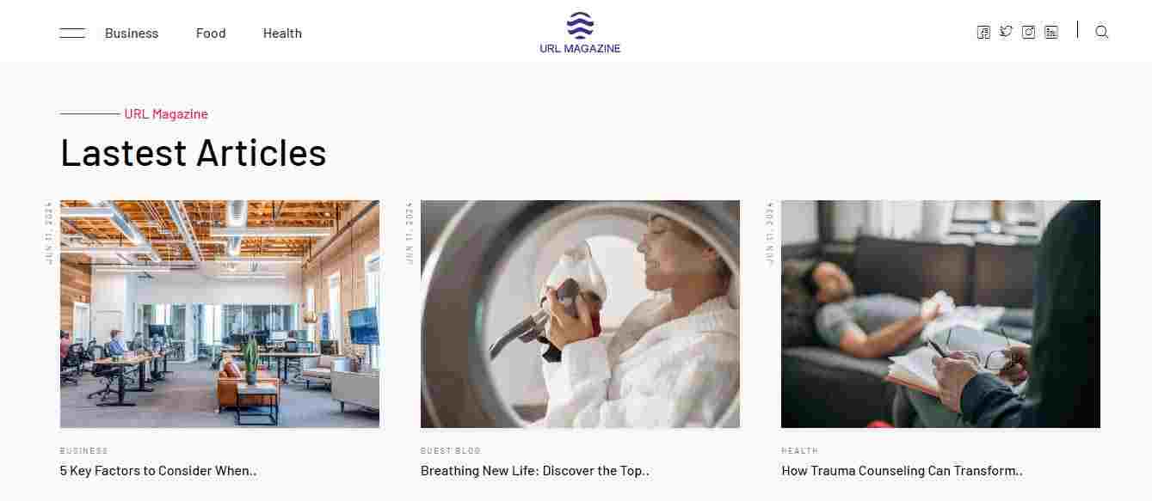Click the search magnifier icon
1152x501 pixels.
[1102, 33]
